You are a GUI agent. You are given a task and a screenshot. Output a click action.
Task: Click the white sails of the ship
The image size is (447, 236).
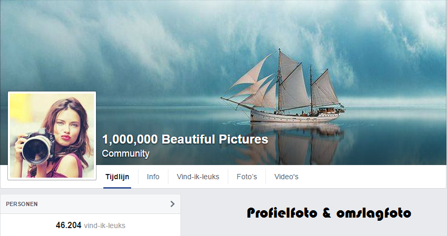pyautogui.click(x=285, y=83)
